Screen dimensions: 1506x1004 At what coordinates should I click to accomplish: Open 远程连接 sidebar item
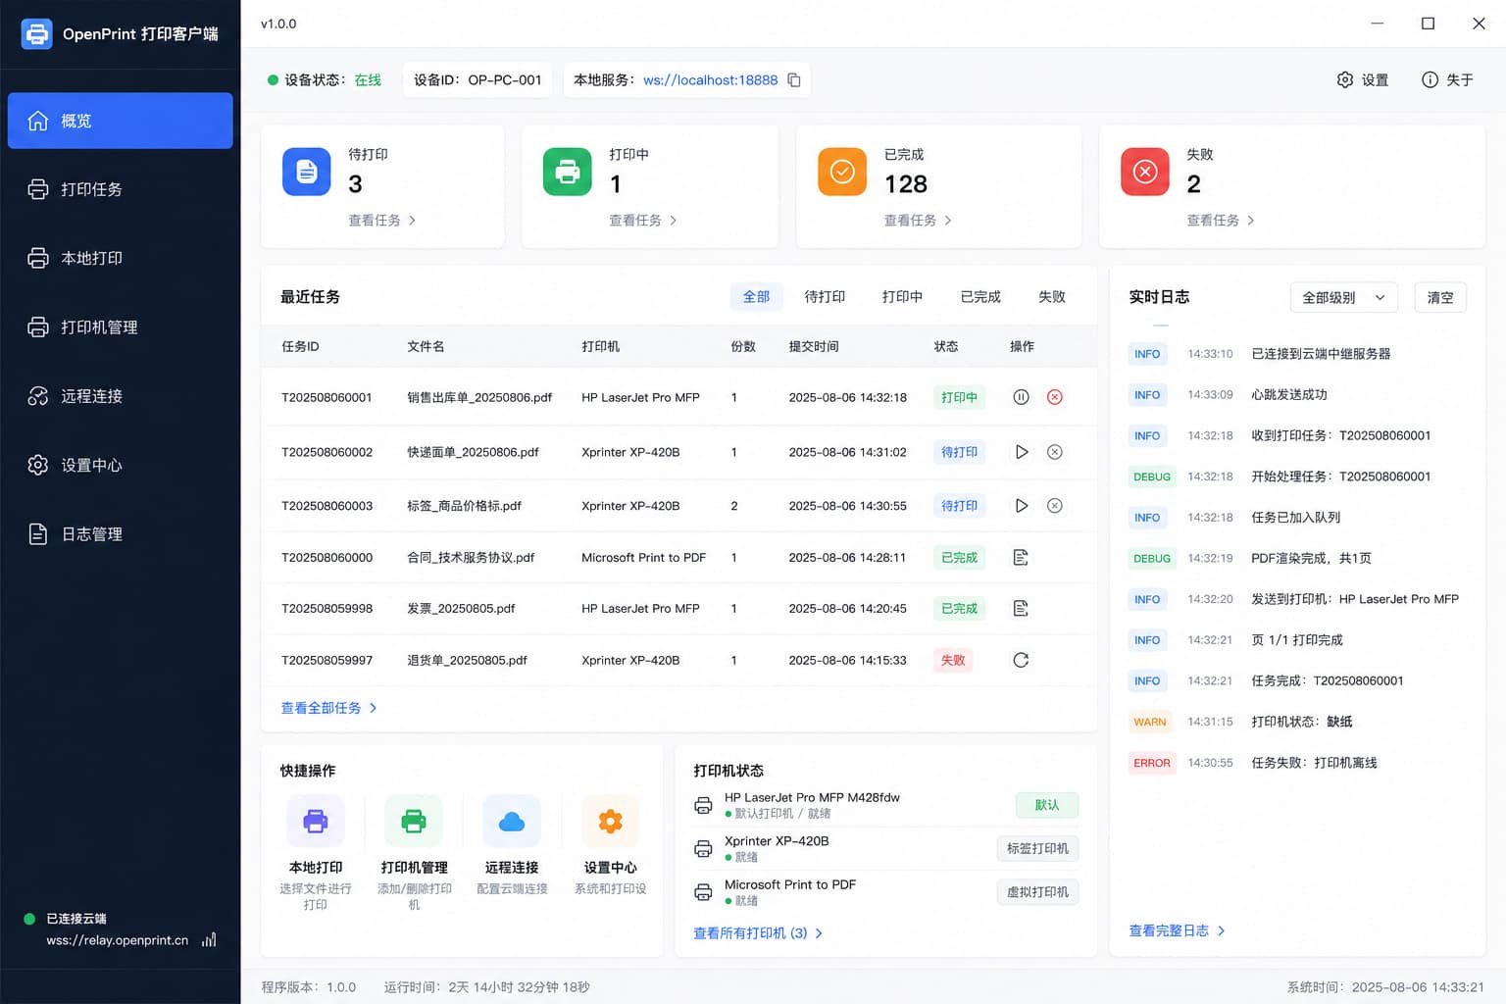point(120,396)
